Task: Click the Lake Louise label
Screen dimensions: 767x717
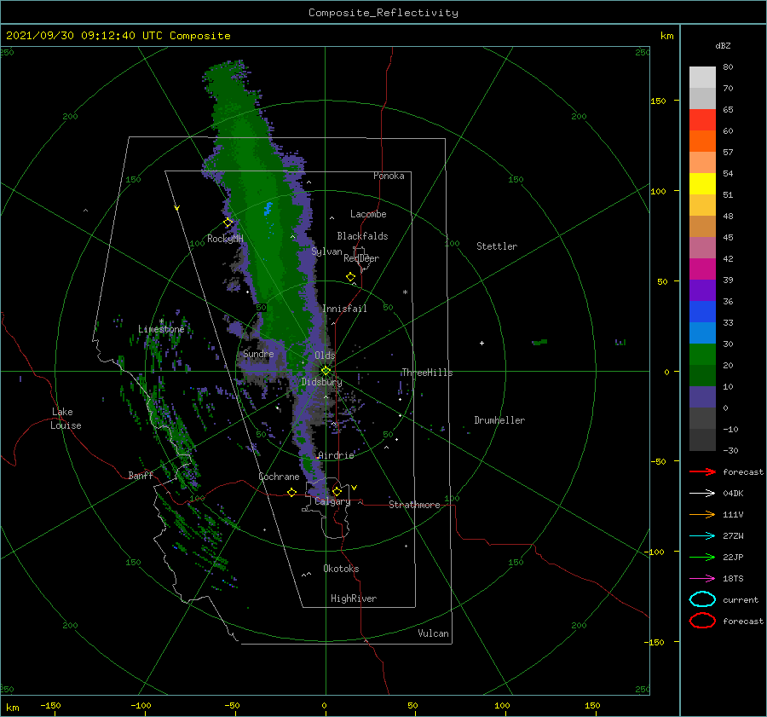Action: (66, 419)
